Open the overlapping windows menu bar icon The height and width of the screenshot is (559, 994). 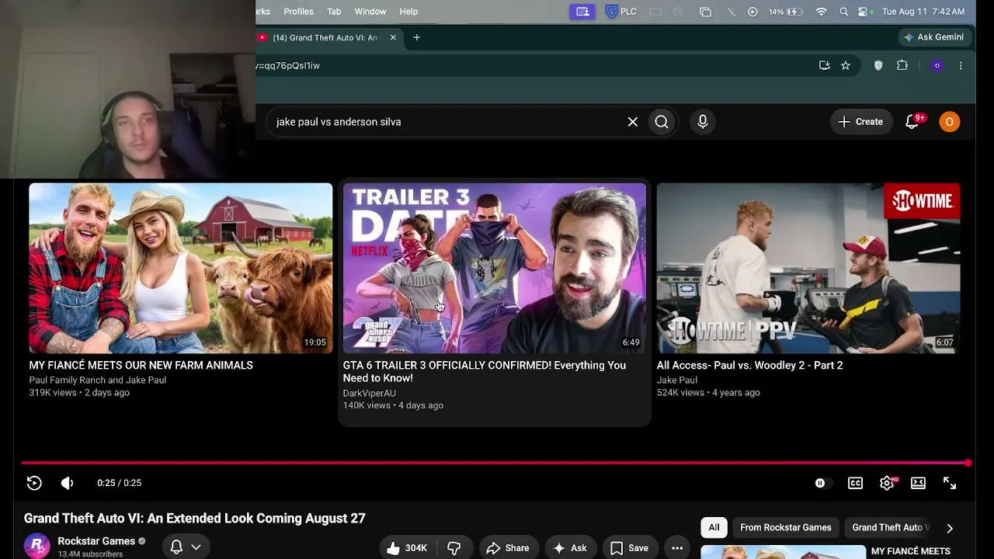pyautogui.click(x=705, y=12)
